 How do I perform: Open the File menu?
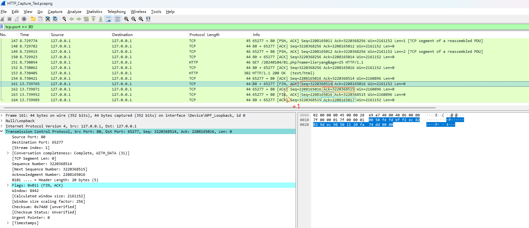click(x=3, y=12)
